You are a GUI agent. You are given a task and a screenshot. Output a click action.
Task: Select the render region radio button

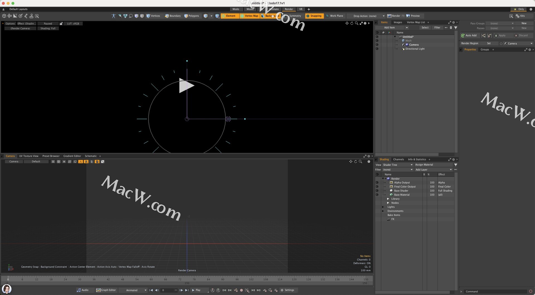[x=501, y=44]
